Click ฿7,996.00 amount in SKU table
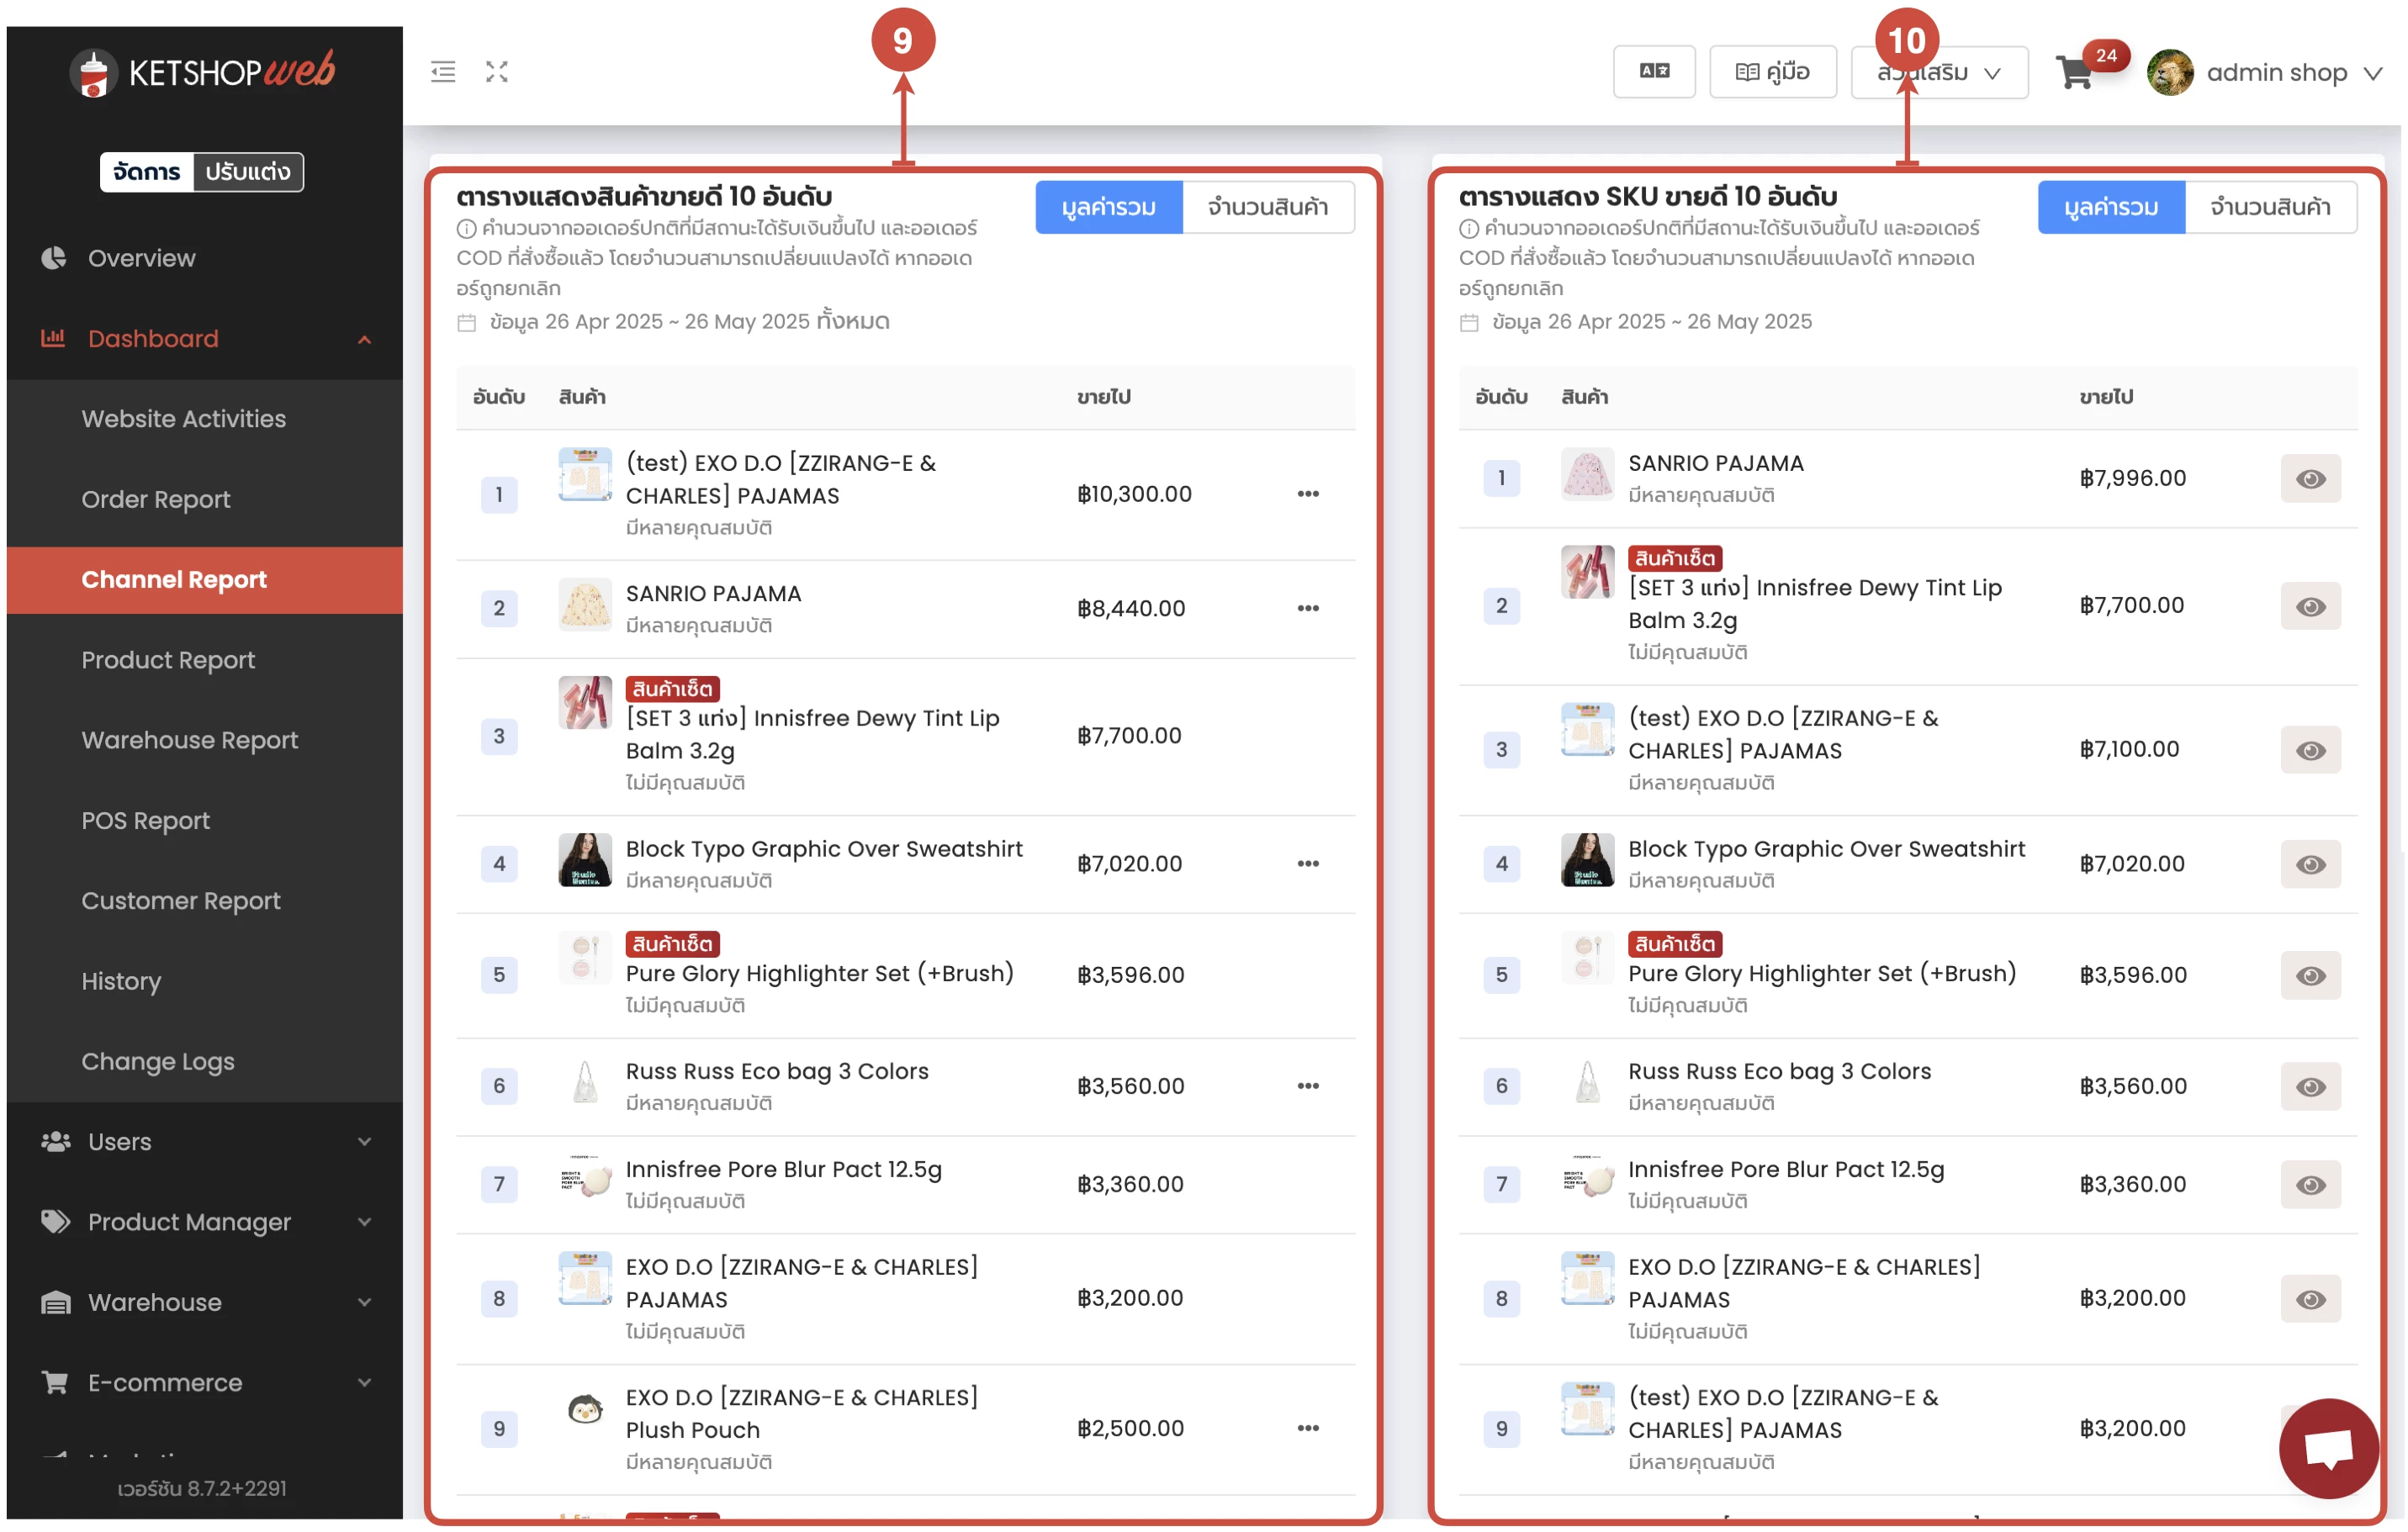Screen dimensions: 2408x1532 pos(2133,479)
